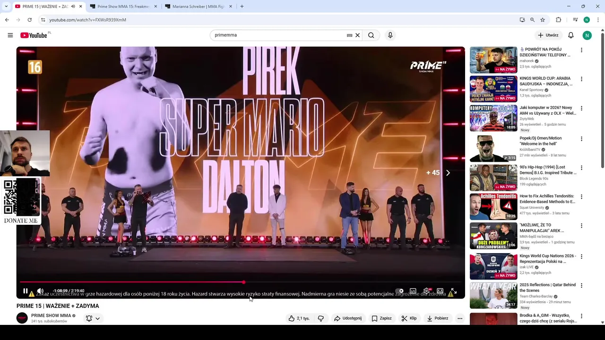This screenshot has height=340, width=605.
Task: Mute the video with the speaker icon
Action: pos(40,291)
